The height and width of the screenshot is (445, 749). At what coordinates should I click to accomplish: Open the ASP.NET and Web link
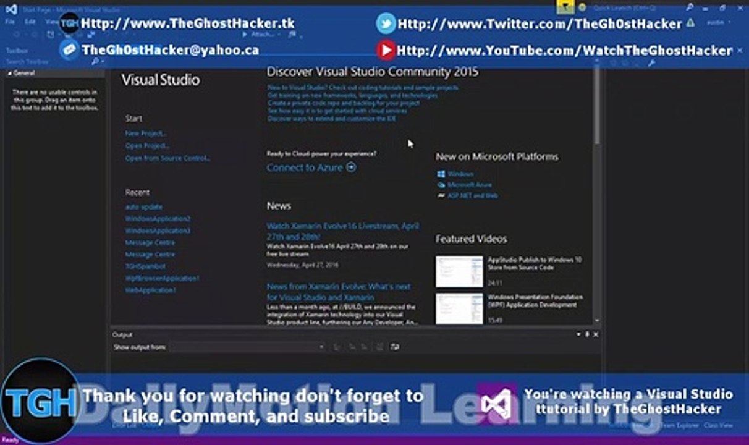473,195
